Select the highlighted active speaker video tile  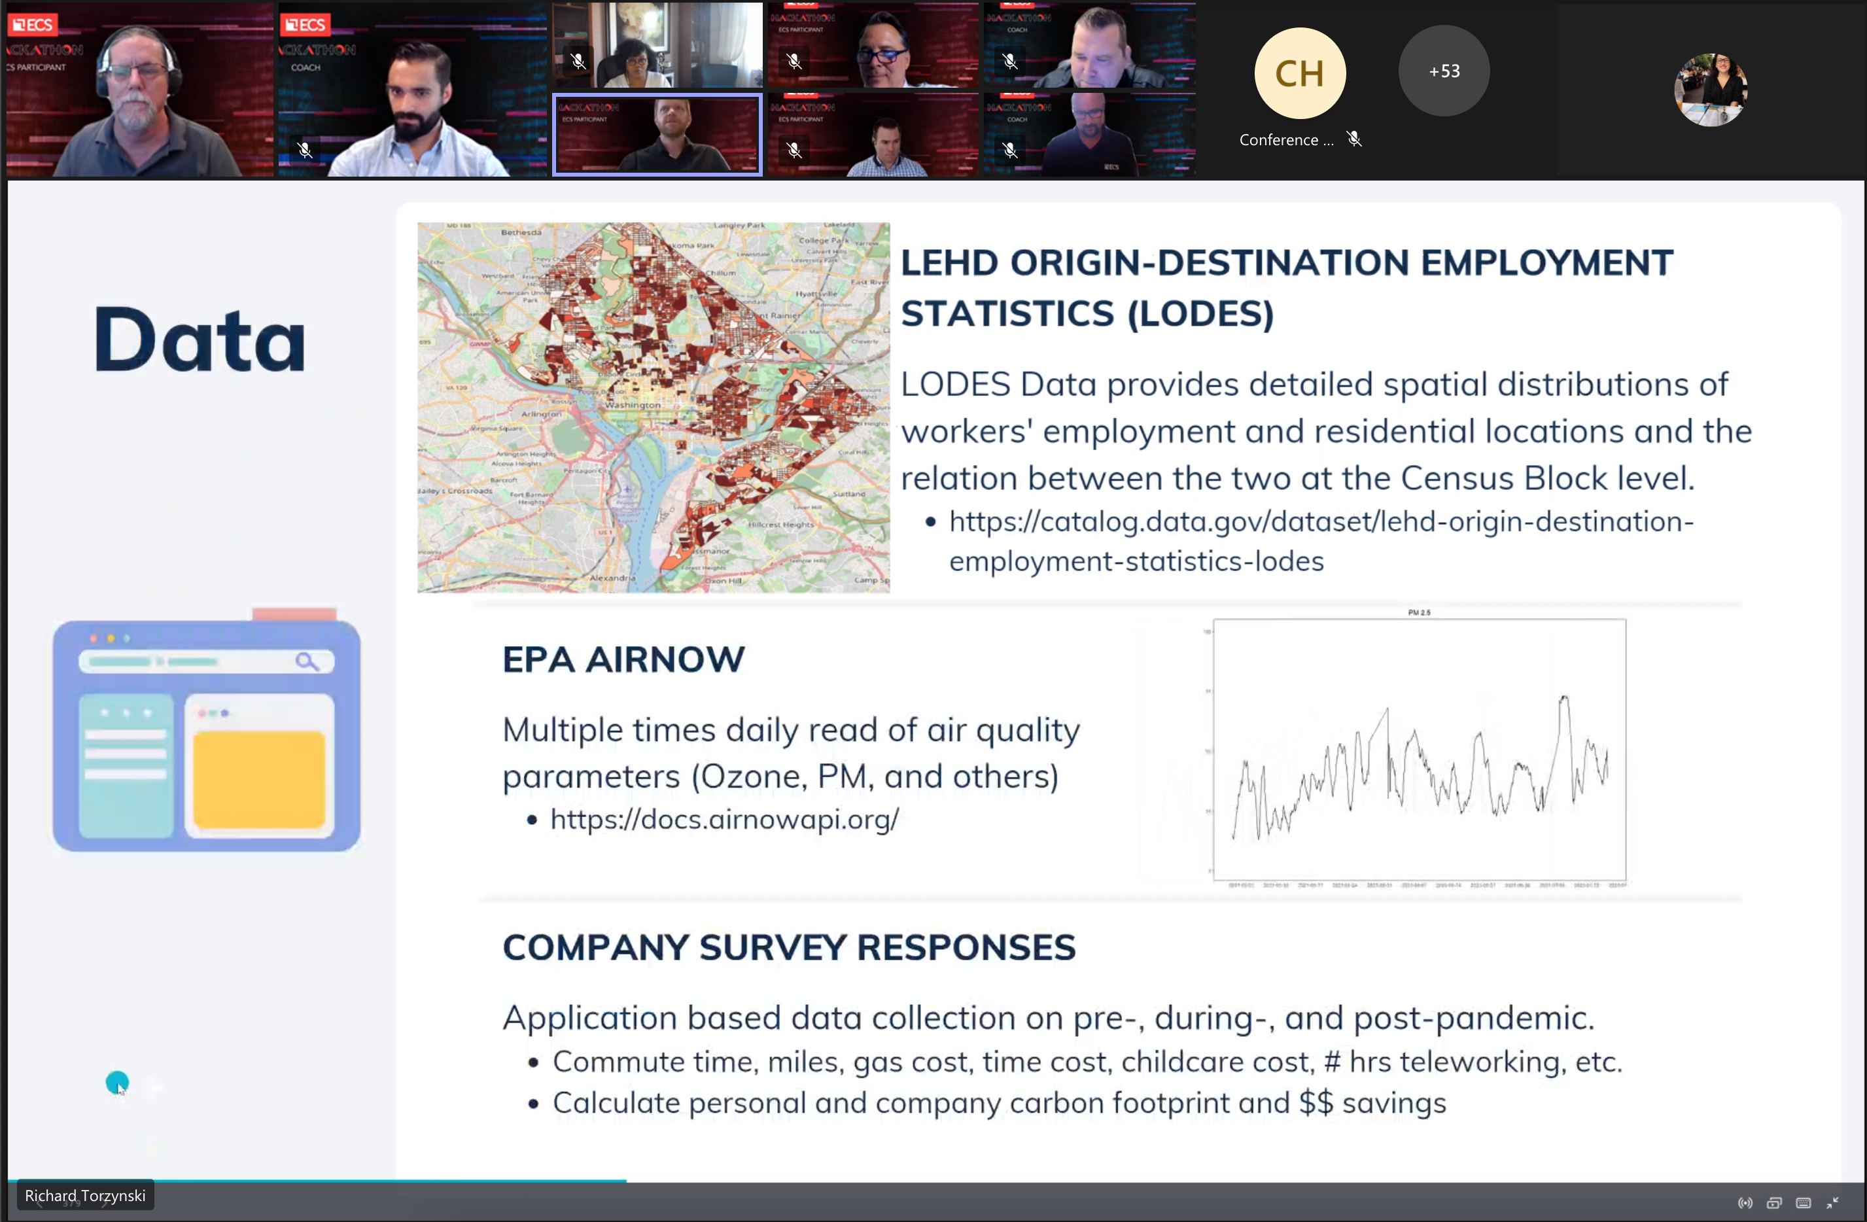(657, 134)
